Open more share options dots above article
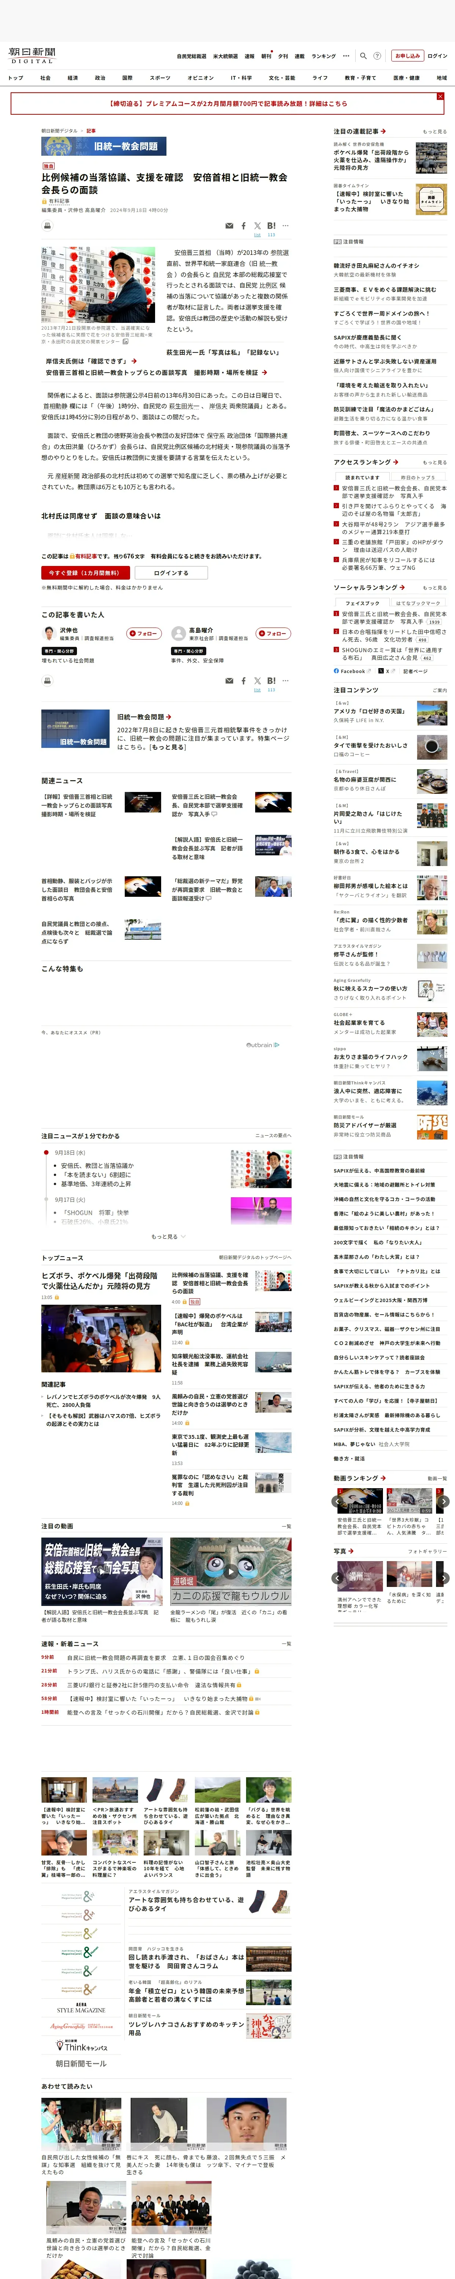 pos(286,226)
